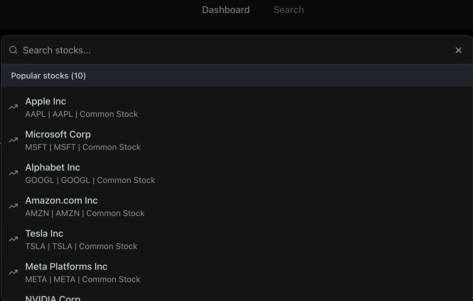The image size is (473, 301).
Task: Click the magnifying glass search icon
Action: 13,50
